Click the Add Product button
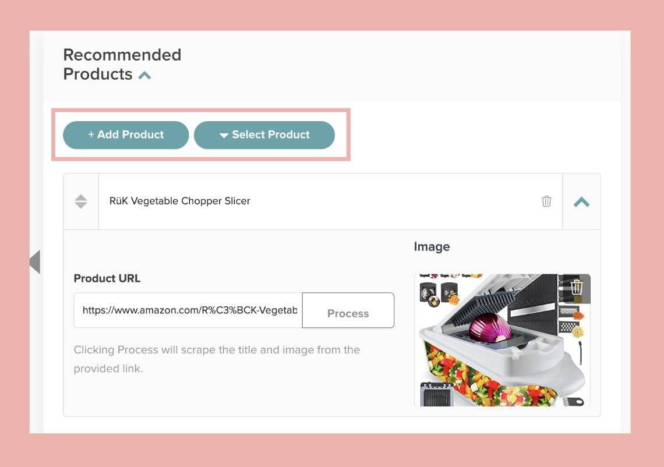This screenshot has height=467, width=664. point(126,135)
